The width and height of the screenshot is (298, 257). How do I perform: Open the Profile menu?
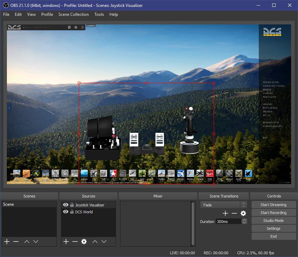[47, 14]
